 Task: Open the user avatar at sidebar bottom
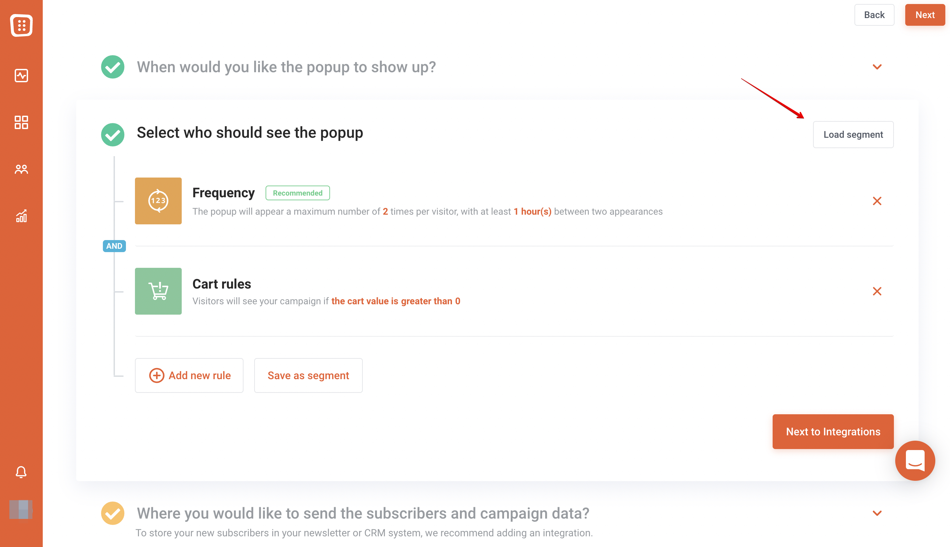pyautogui.click(x=21, y=510)
